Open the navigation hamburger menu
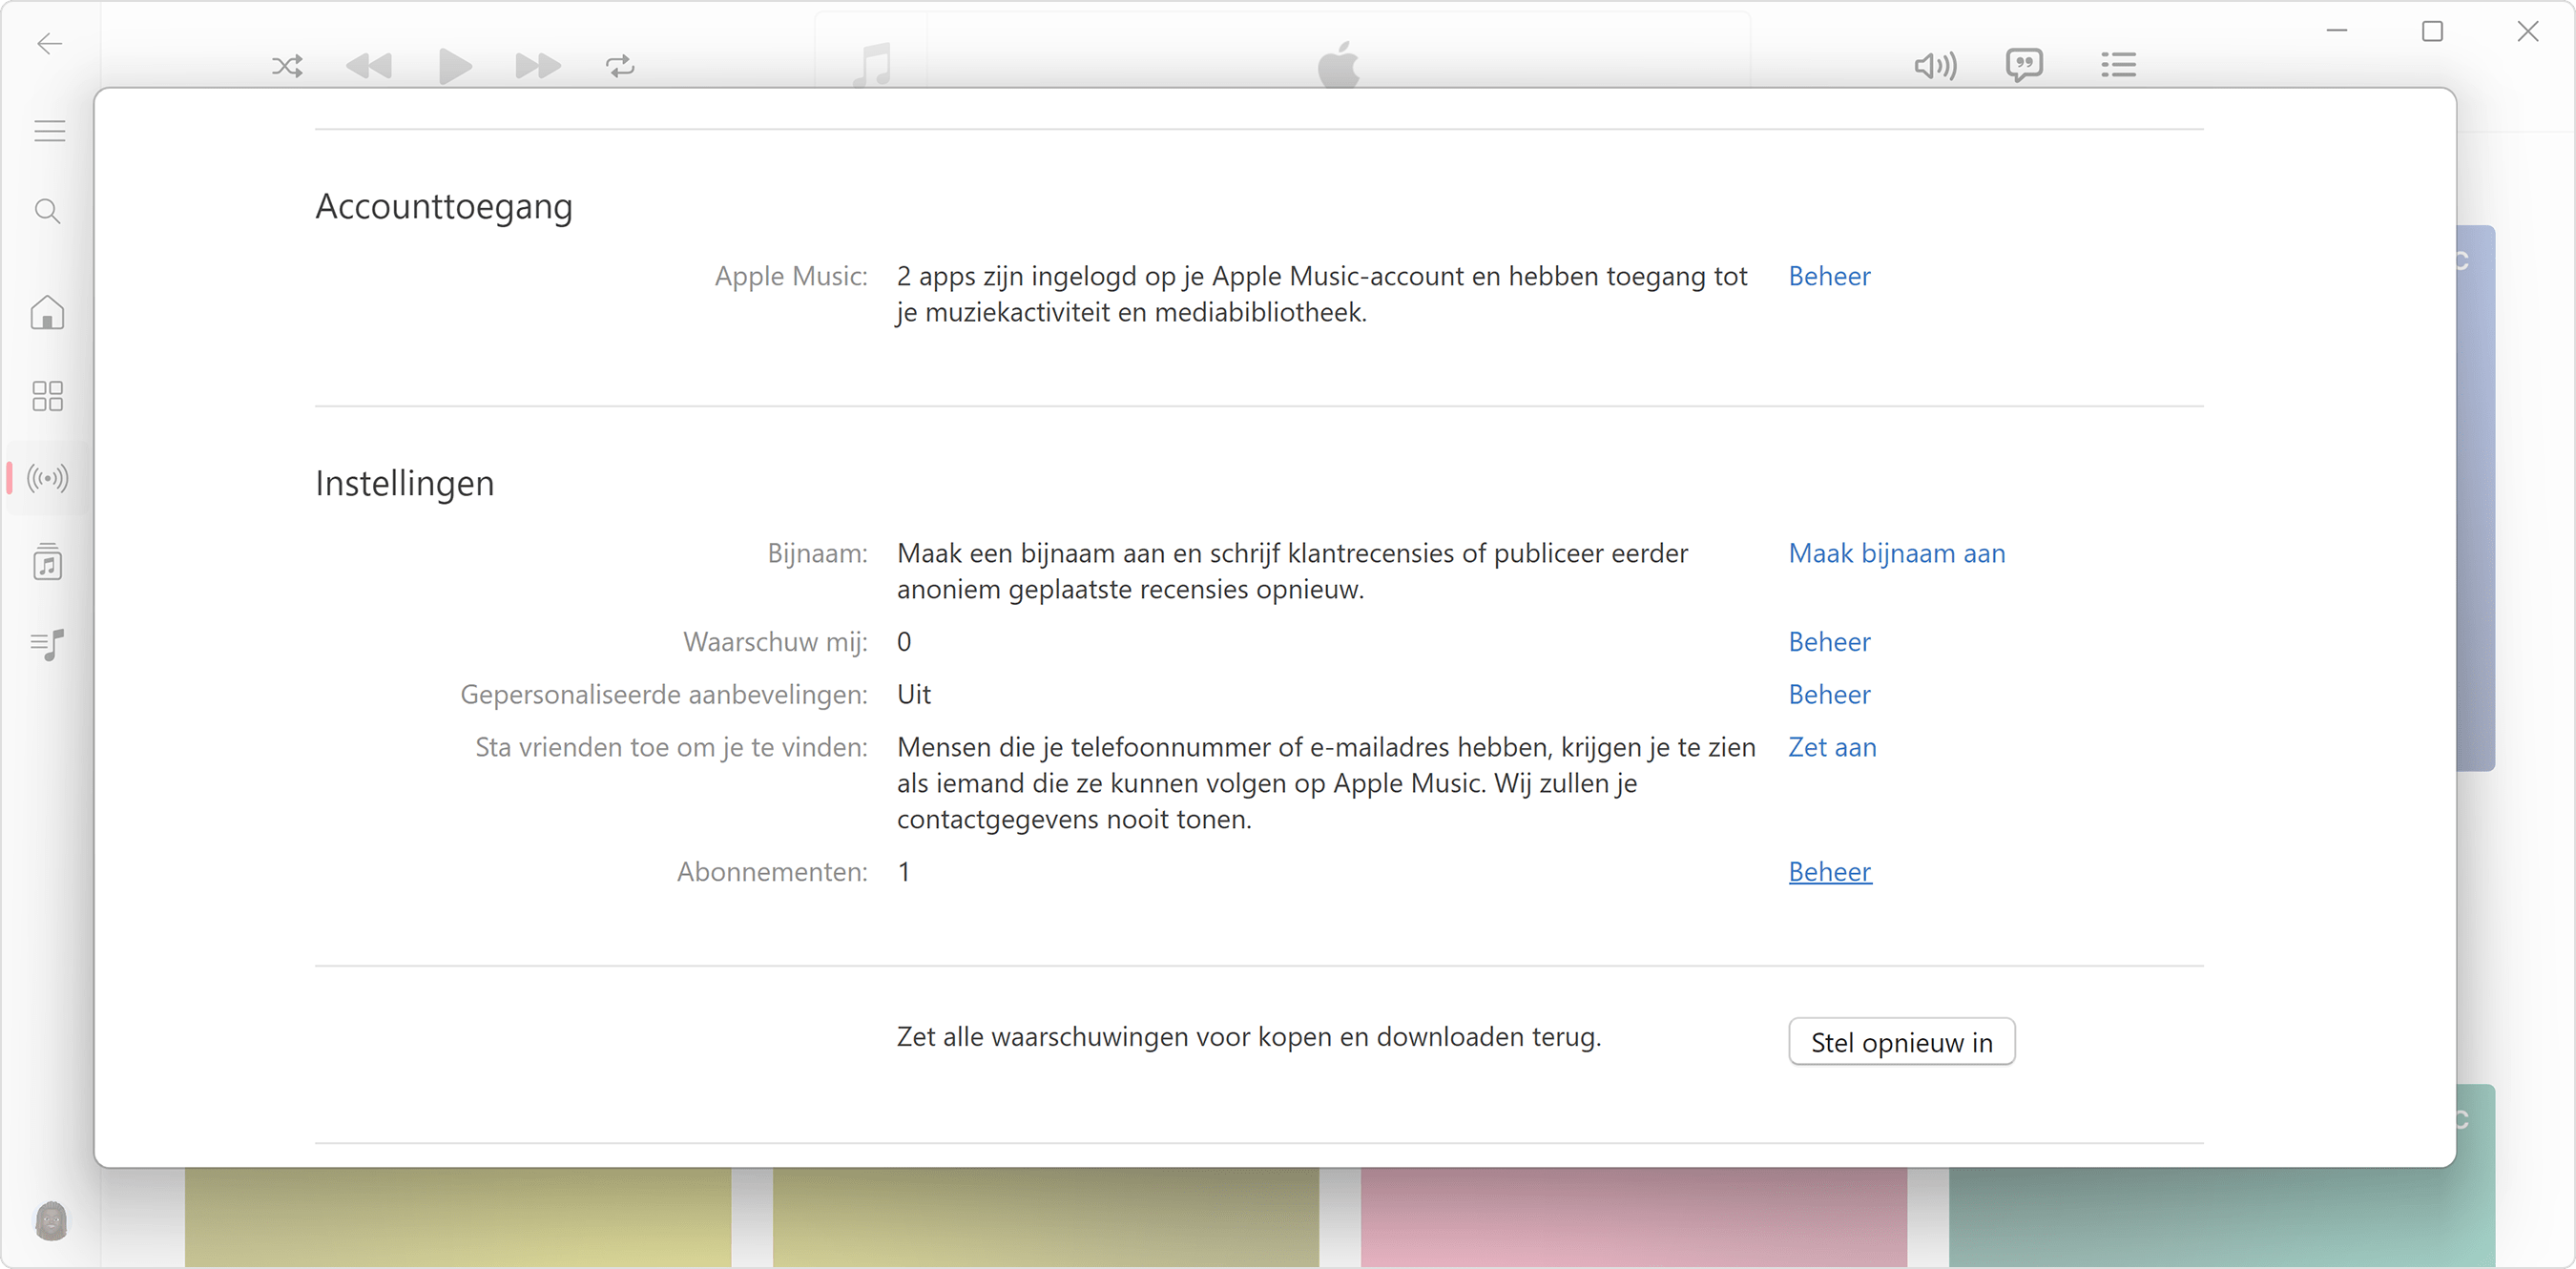 pyautogui.click(x=47, y=130)
